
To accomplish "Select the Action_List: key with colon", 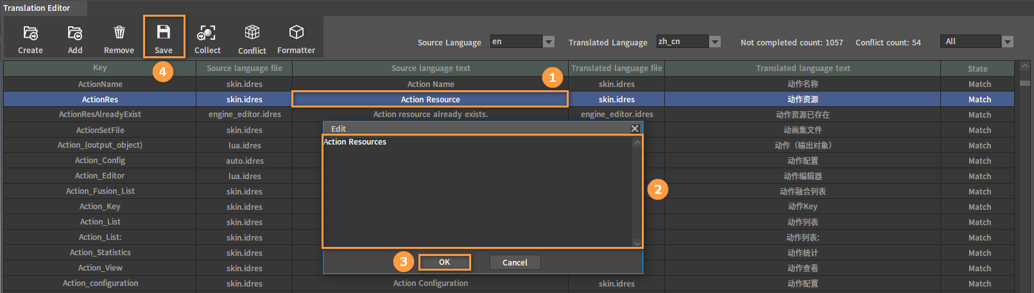I will [100, 237].
